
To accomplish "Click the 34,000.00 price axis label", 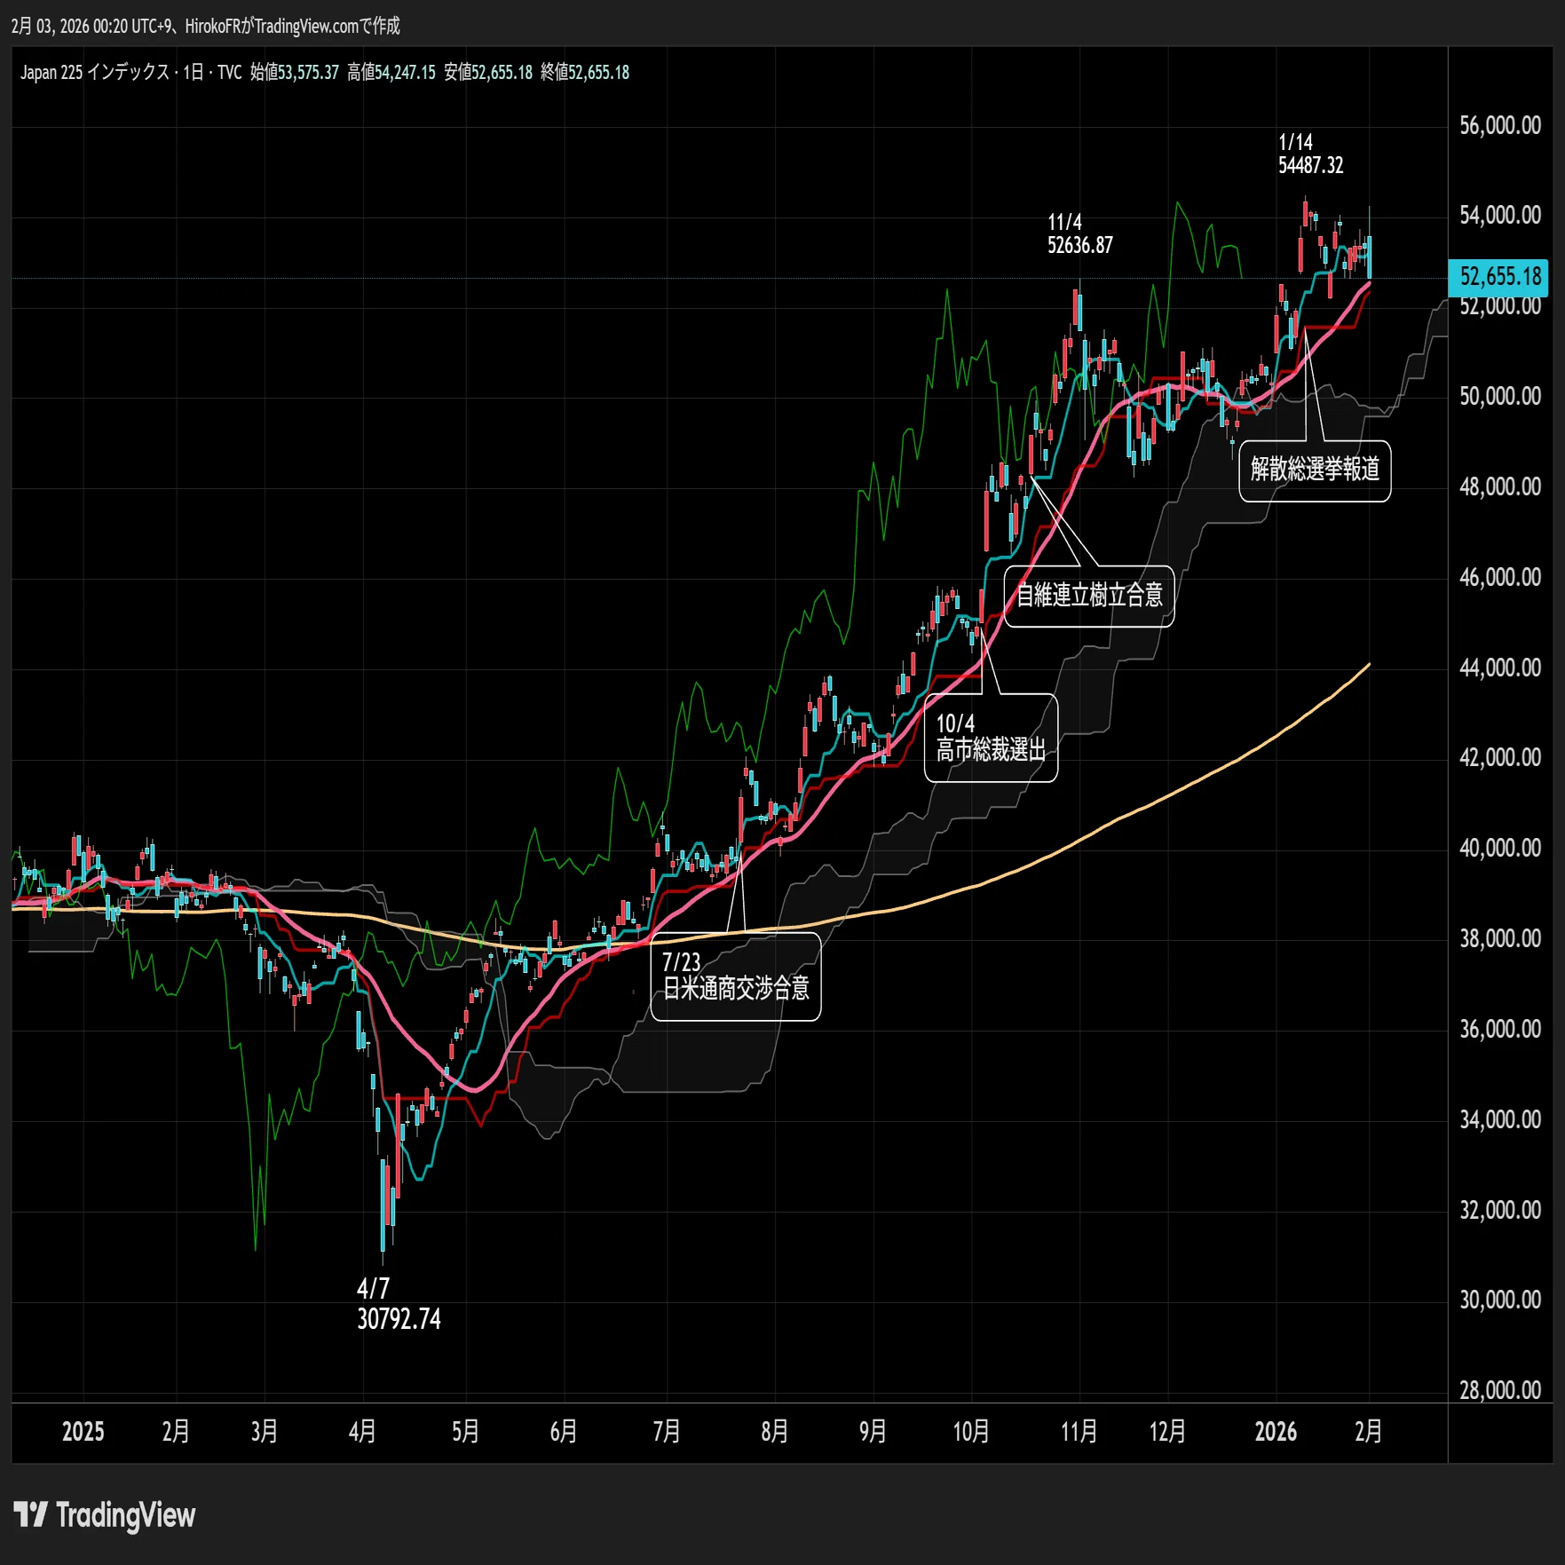I will tap(1500, 1119).
